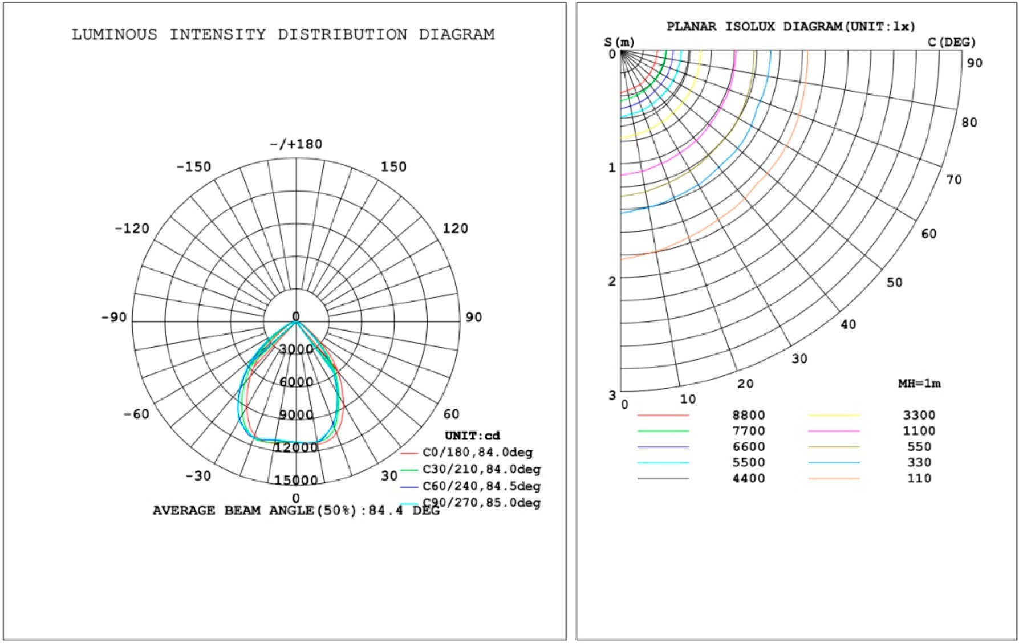Click the 'PLANAR ISOLUX DIAGRAM(UNIT:lx)' title

(x=790, y=26)
